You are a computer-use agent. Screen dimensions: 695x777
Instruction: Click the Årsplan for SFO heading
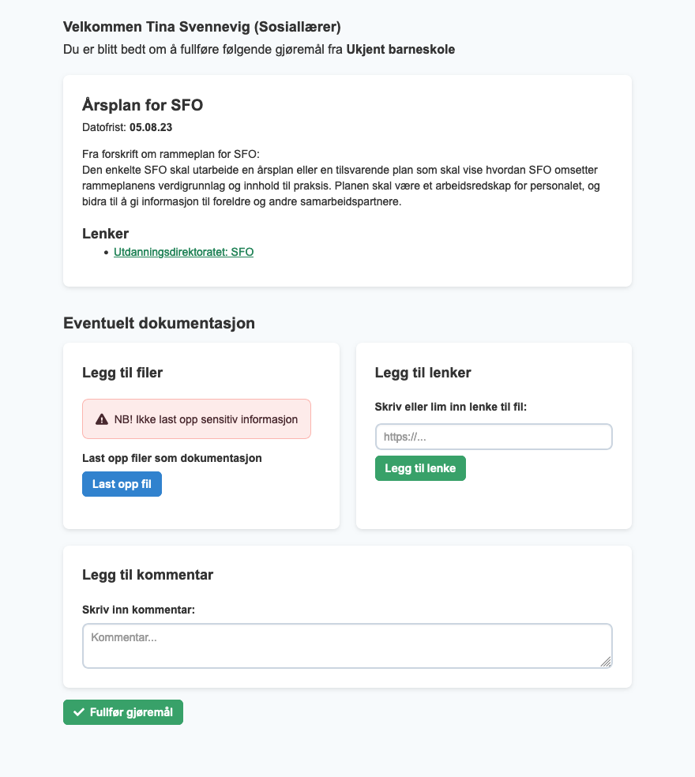click(x=143, y=105)
